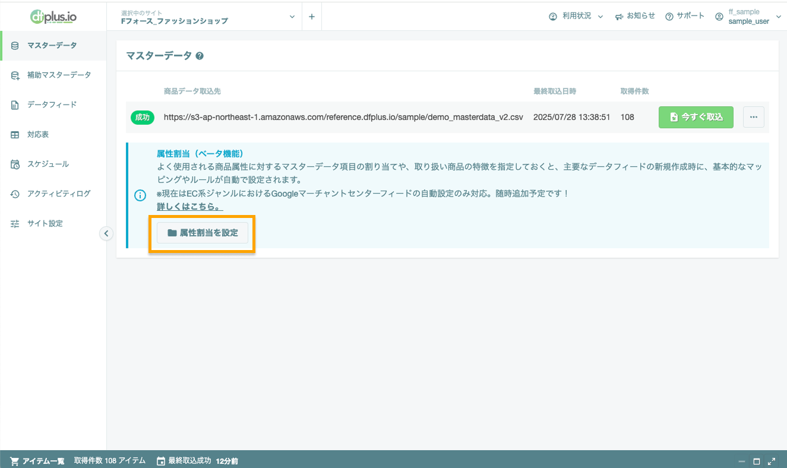Click the お知らせ megaphone icon
Viewport: 787px width, 468px height.
coord(618,16)
